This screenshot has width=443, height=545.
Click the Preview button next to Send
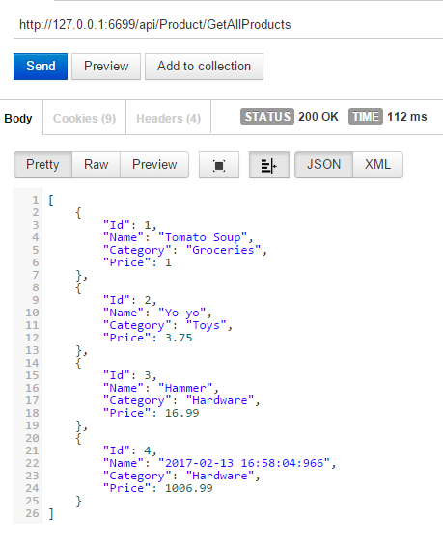pos(106,67)
